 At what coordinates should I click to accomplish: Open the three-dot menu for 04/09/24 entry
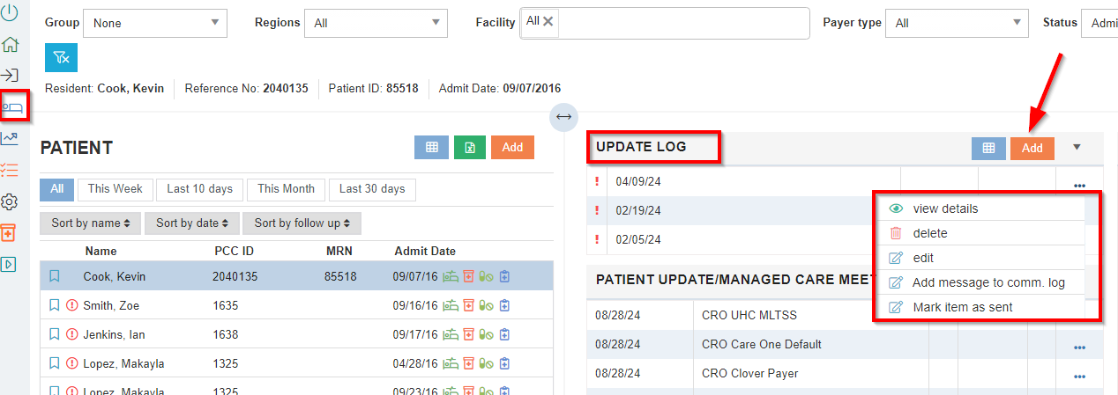click(x=1079, y=185)
